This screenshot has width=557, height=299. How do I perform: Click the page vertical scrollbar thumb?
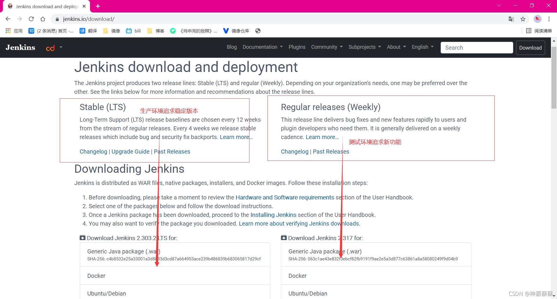[x=554, y=77]
